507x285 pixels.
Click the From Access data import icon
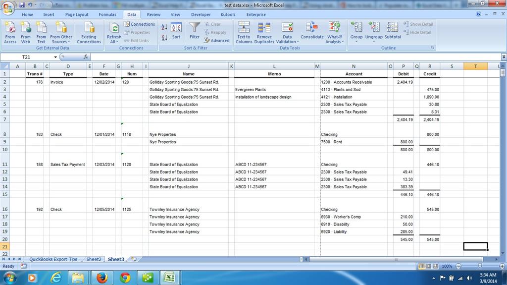click(10, 32)
